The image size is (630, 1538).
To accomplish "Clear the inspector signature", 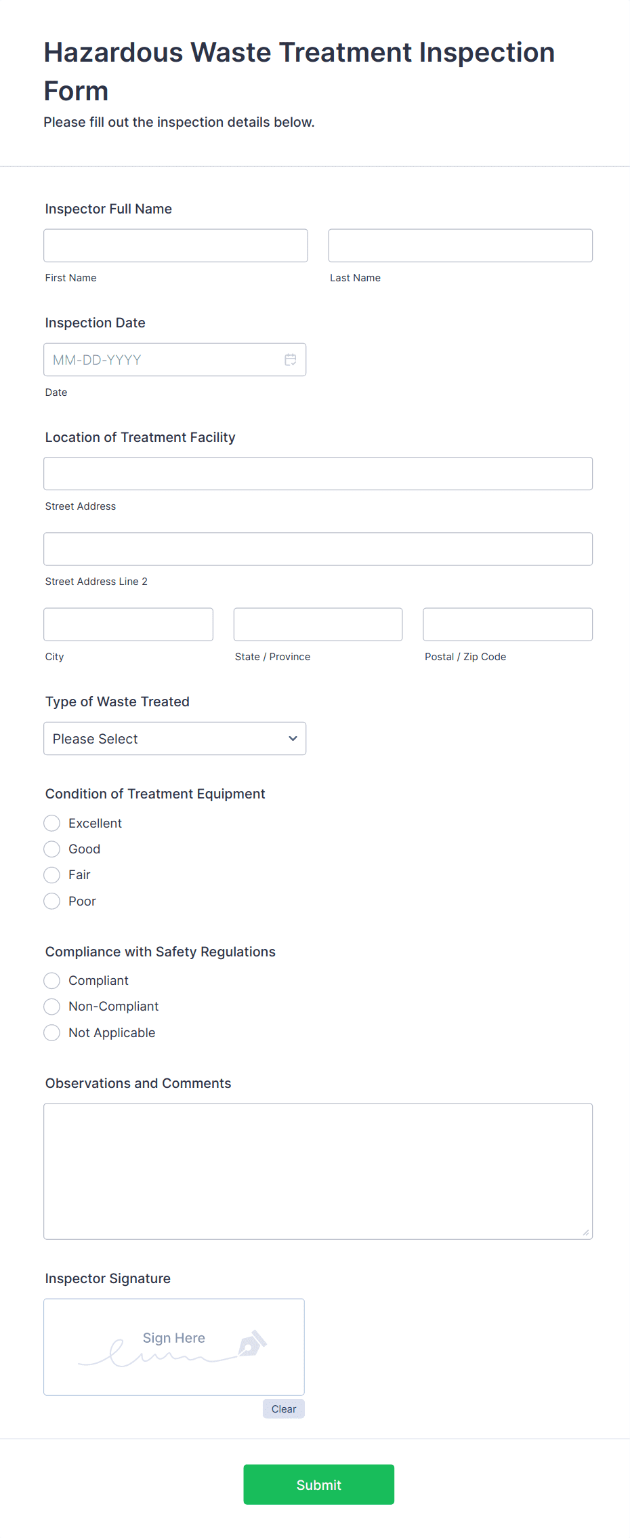I will (284, 1409).
